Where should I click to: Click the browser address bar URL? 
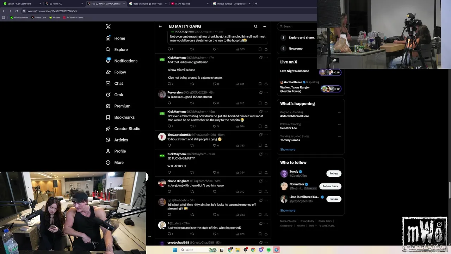tap(52, 11)
